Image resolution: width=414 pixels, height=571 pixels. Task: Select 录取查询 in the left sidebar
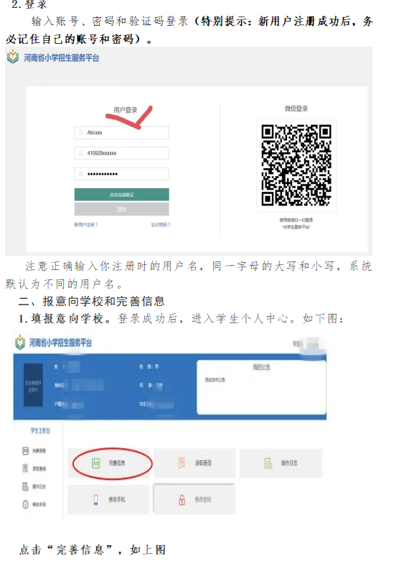[x=39, y=469]
